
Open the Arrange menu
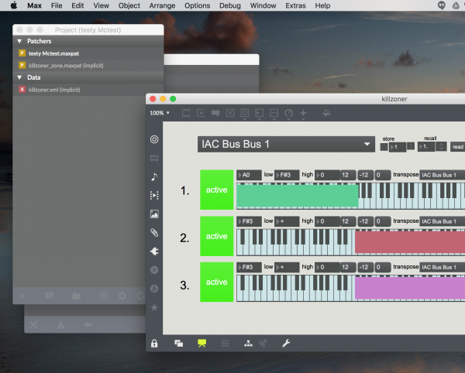click(x=162, y=5)
